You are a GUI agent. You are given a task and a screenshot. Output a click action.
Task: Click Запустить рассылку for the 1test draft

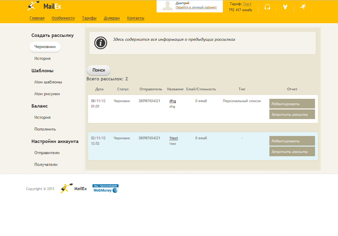click(x=292, y=151)
